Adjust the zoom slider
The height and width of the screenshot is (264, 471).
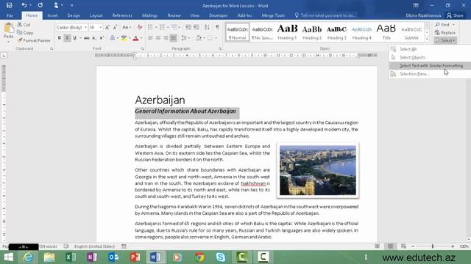433,246
